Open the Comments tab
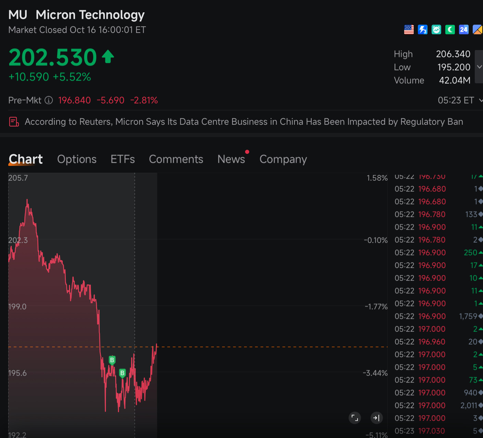Screen dimensions: 483x438 click(x=176, y=159)
